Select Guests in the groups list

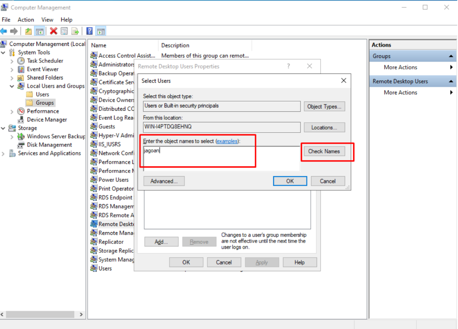pyautogui.click(x=107, y=126)
